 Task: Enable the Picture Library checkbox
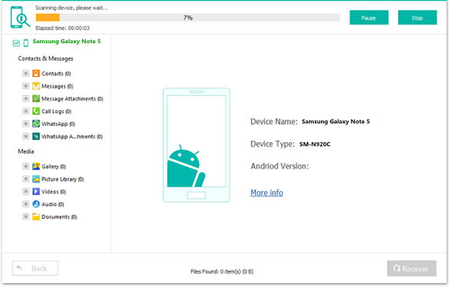pos(26,179)
